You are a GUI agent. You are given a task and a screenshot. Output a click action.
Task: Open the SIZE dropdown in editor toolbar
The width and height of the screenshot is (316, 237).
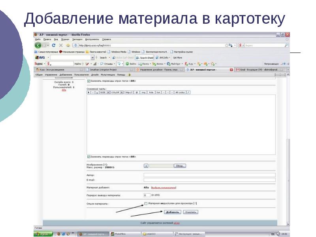pos(104,92)
